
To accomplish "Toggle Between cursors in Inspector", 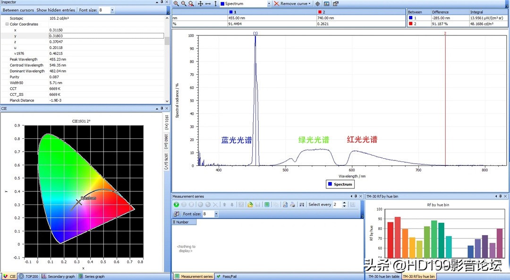I will coord(18,10).
